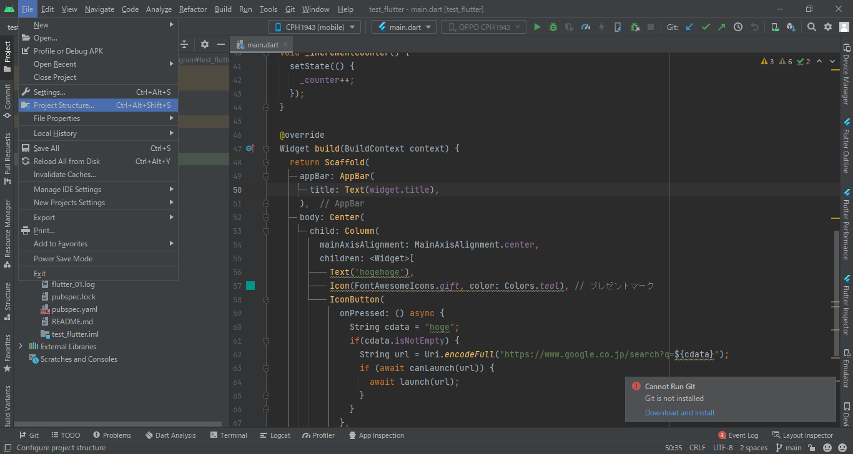Open OPPO CPH1943 device dropdown
This screenshot has width=853, height=454.
click(482, 27)
